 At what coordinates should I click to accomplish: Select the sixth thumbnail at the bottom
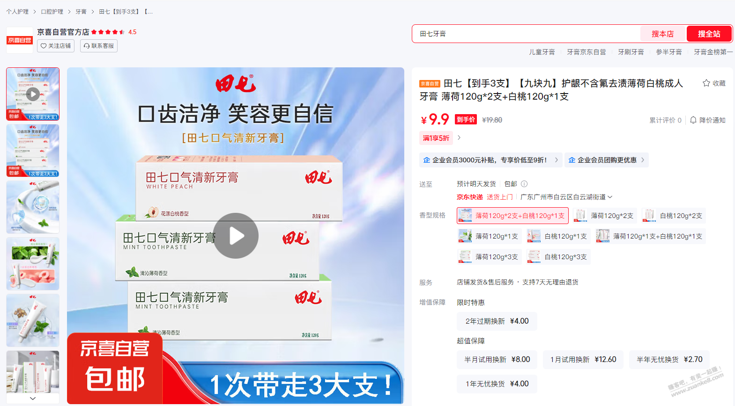pos(33,373)
